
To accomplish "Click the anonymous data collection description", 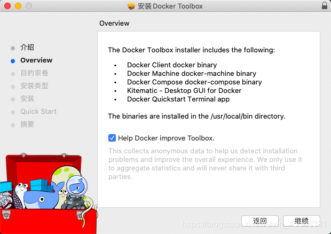I will click(205, 163).
